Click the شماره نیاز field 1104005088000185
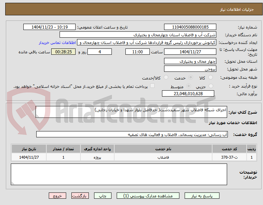This screenshot has width=263, height=205. point(190,27)
